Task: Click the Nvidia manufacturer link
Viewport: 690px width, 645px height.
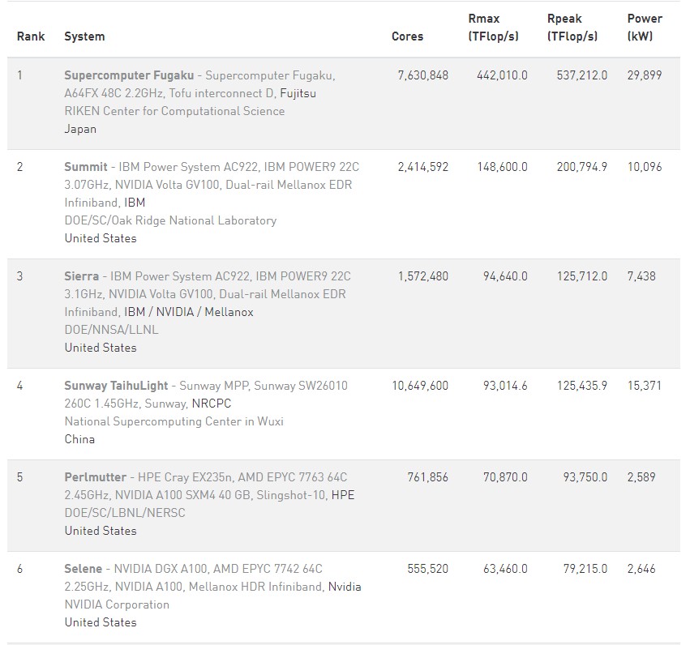Action: click(345, 587)
